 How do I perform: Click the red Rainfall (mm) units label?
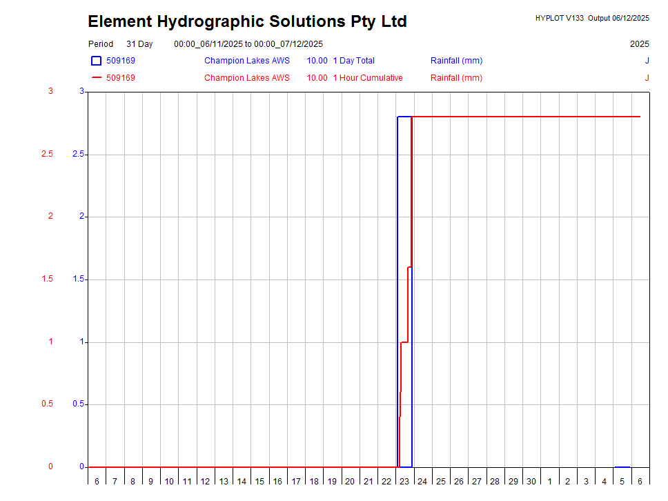coord(456,78)
